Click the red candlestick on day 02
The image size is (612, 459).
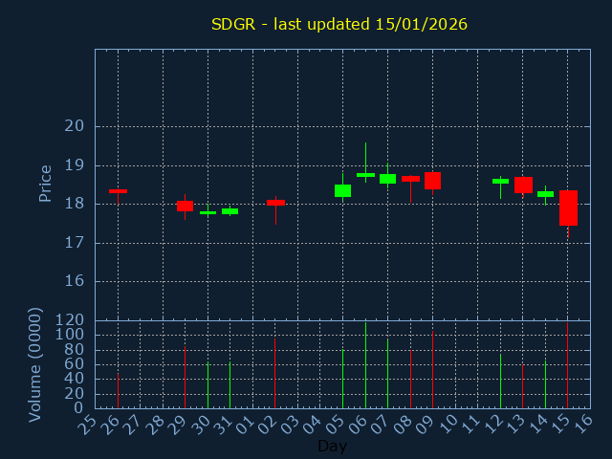(x=275, y=203)
